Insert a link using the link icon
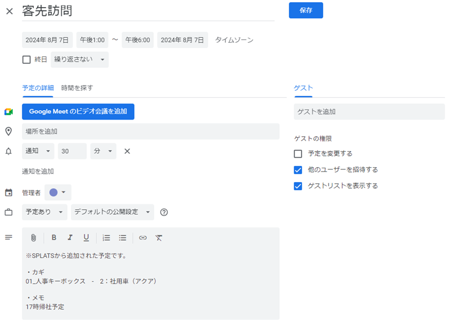Screen dimensions: 453x327 tap(142, 237)
